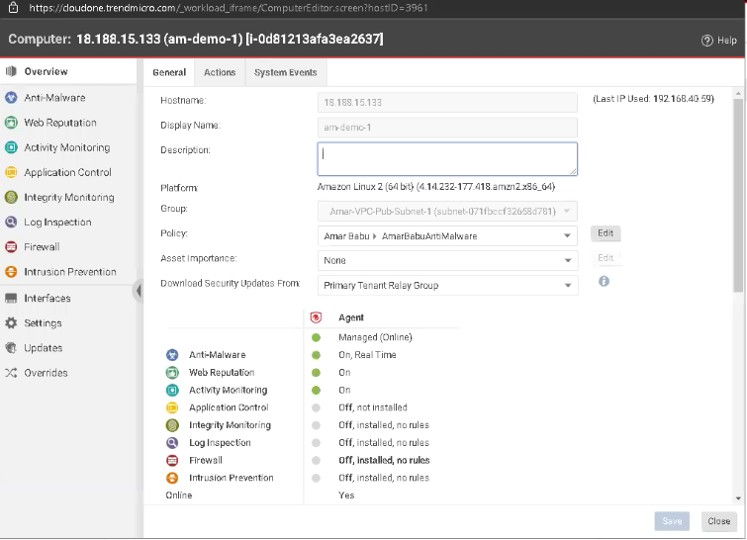This screenshot has width=747, height=540.
Task: Open the disabled Group dropdown
Action: click(x=447, y=211)
